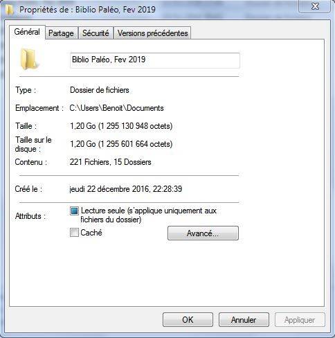Screen dimensions: 335x338
Task: Click the folder name field Biblio Paléo, Fev 2019
Action: (155, 60)
